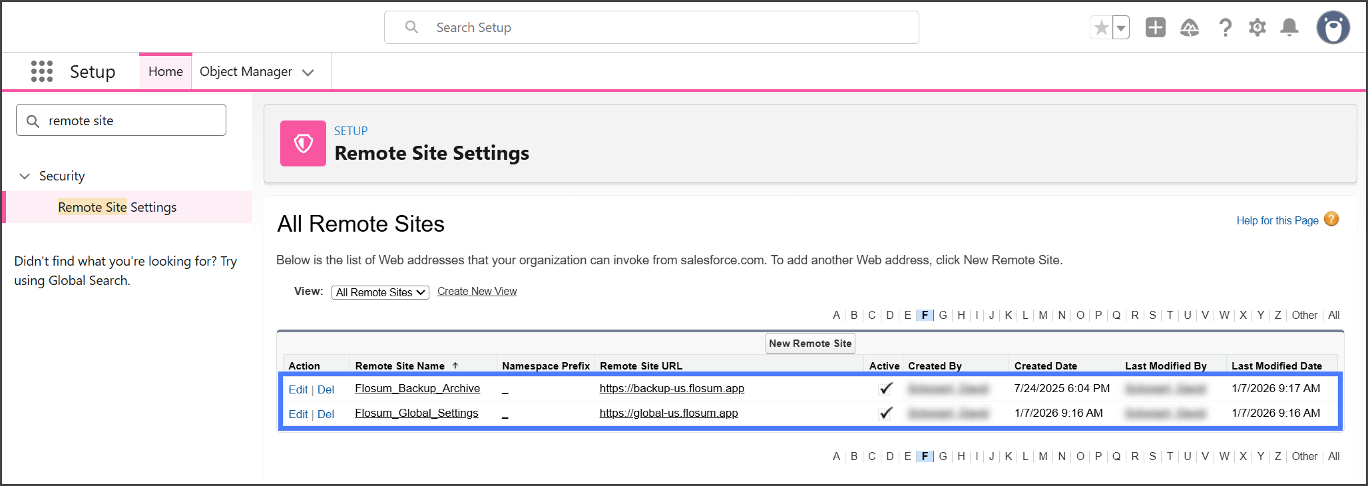Collapse the Security section in sidebar
1368x486 pixels.
point(25,176)
